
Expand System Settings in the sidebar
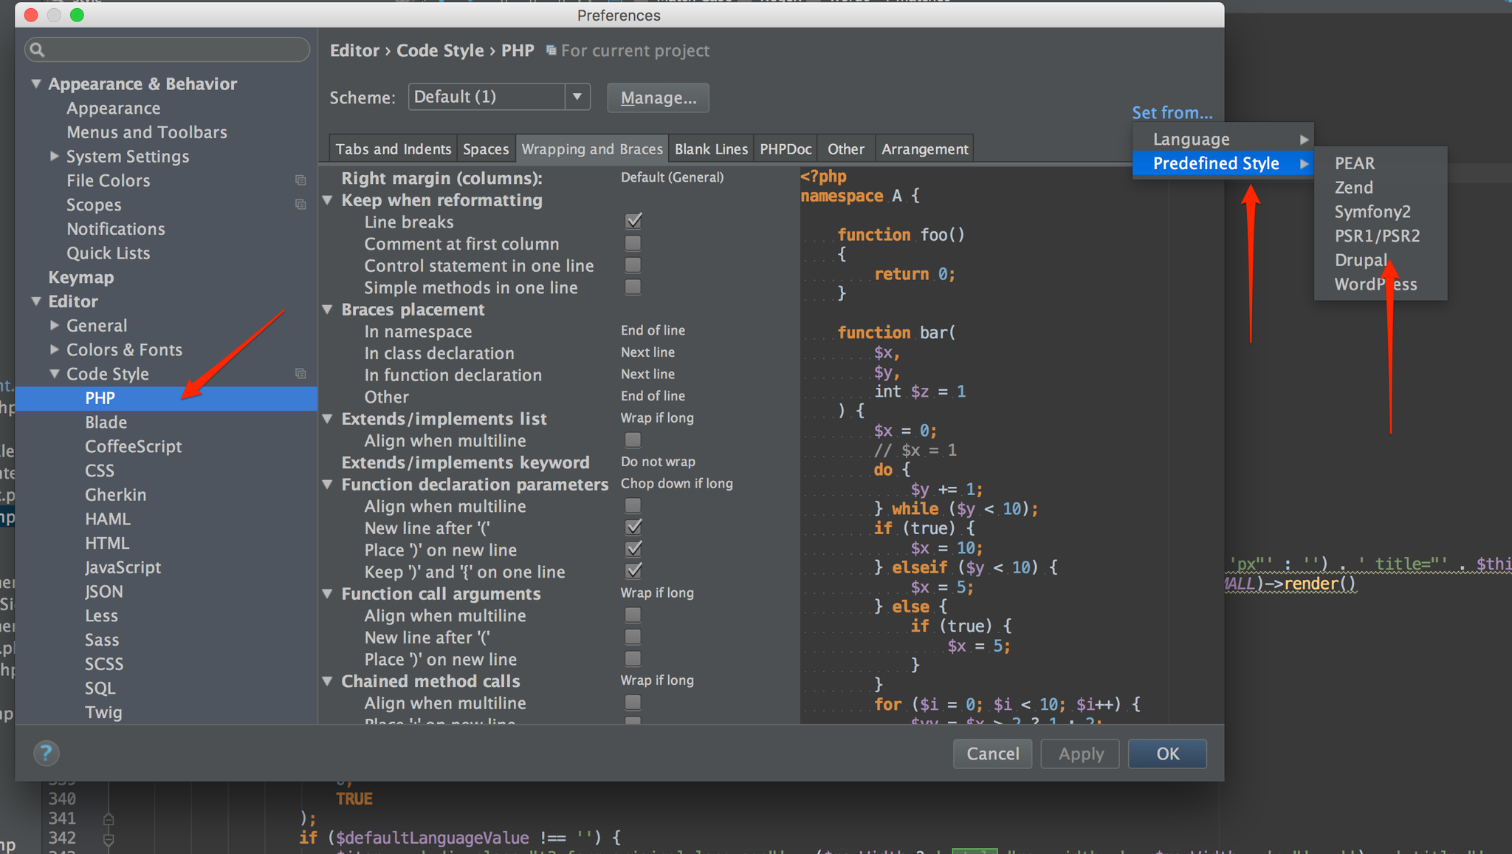tap(55, 156)
